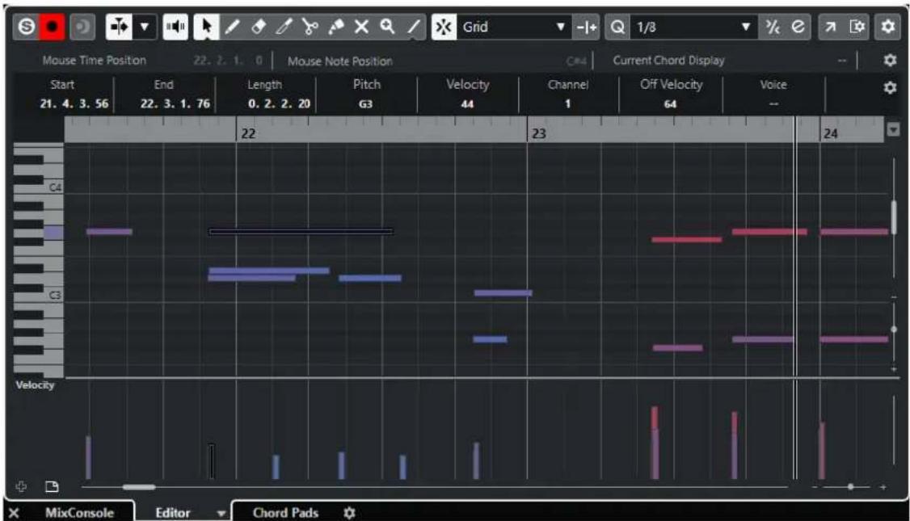Zoom in horizontally with plus button
This screenshot has height=521, width=910.
tap(883, 487)
